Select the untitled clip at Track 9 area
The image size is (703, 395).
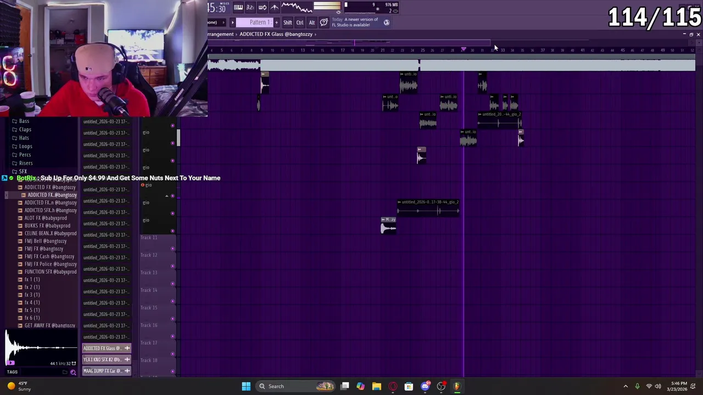(x=428, y=208)
